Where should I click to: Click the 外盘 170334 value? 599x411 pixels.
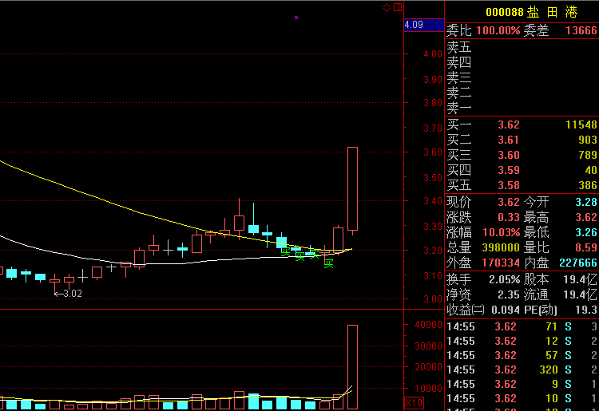501,263
